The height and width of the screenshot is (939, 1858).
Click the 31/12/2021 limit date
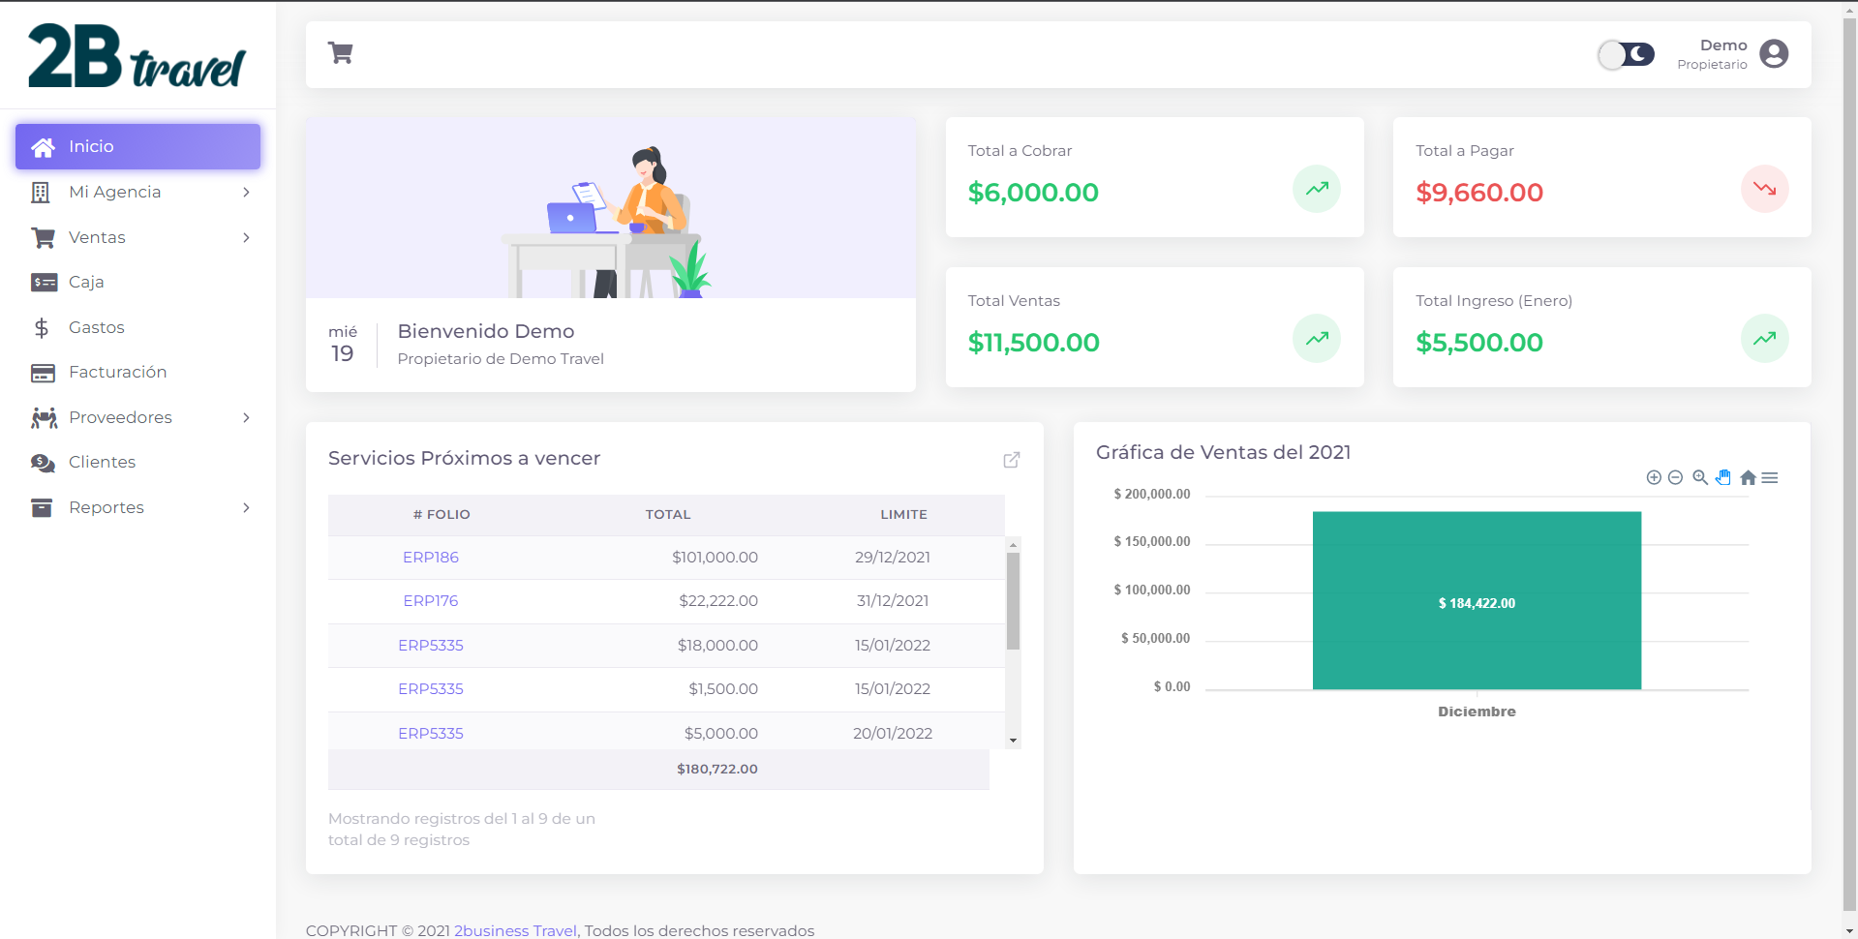(893, 601)
